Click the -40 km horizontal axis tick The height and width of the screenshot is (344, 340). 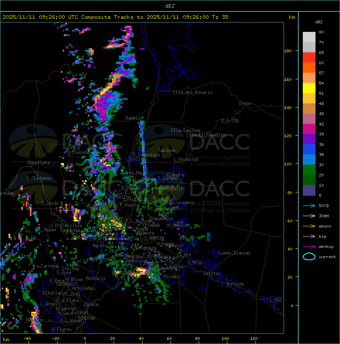(x=27, y=339)
